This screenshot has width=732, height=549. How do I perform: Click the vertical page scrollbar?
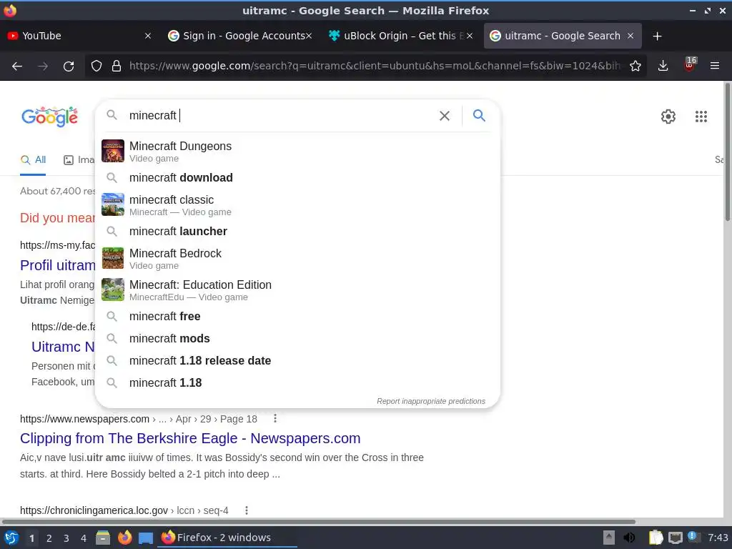[x=727, y=152]
